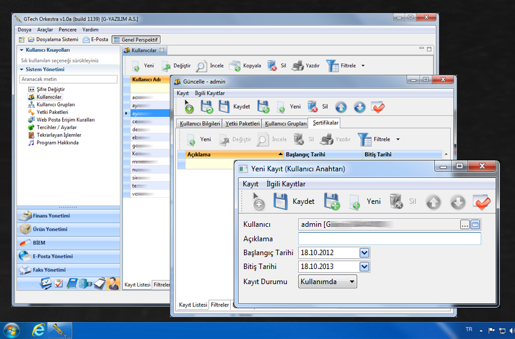Switch to the Yetki Paketleri tab
The image size is (515, 339).
[243, 123]
